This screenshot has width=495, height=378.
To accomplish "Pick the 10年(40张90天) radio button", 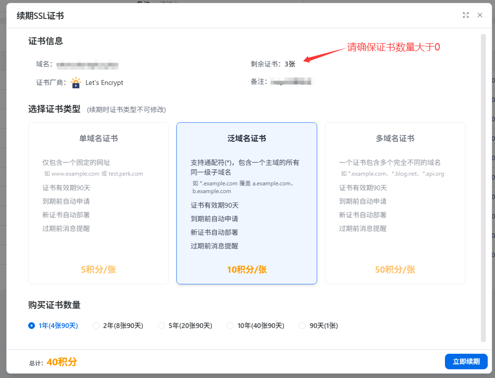I will [230, 326].
